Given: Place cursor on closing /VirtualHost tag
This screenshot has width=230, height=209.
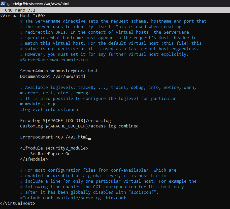Looking at the screenshot, I should click(18, 203).
